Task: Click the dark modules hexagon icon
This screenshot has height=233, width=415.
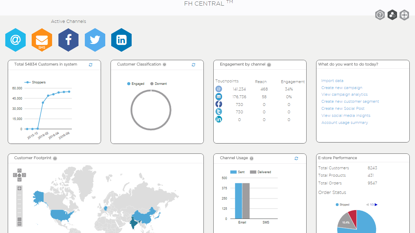Action: pos(392,15)
